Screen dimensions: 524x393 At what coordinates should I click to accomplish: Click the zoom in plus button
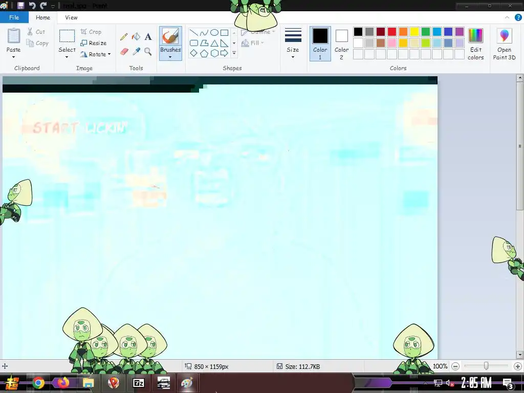[x=518, y=366]
